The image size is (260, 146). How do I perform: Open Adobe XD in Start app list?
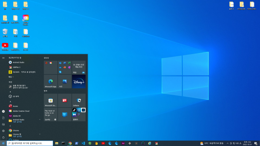24,116
